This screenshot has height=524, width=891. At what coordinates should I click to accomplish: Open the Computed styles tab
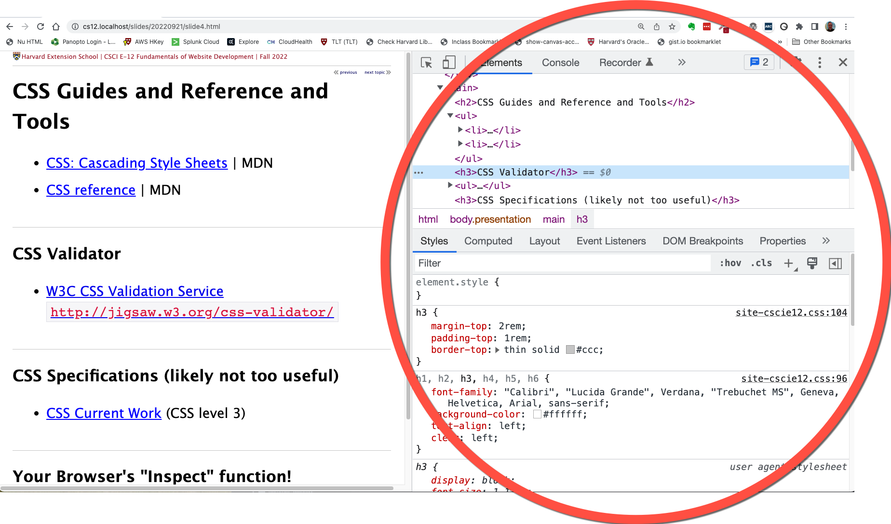(488, 241)
